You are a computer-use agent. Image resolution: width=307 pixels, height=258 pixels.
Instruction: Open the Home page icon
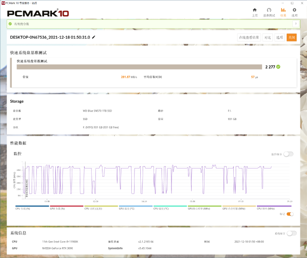coord(255,10)
